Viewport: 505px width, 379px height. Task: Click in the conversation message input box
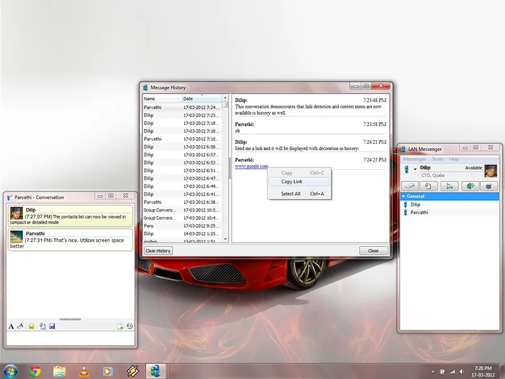(70, 338)
